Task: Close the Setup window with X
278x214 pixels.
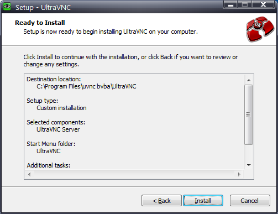Action: point(264,4)
